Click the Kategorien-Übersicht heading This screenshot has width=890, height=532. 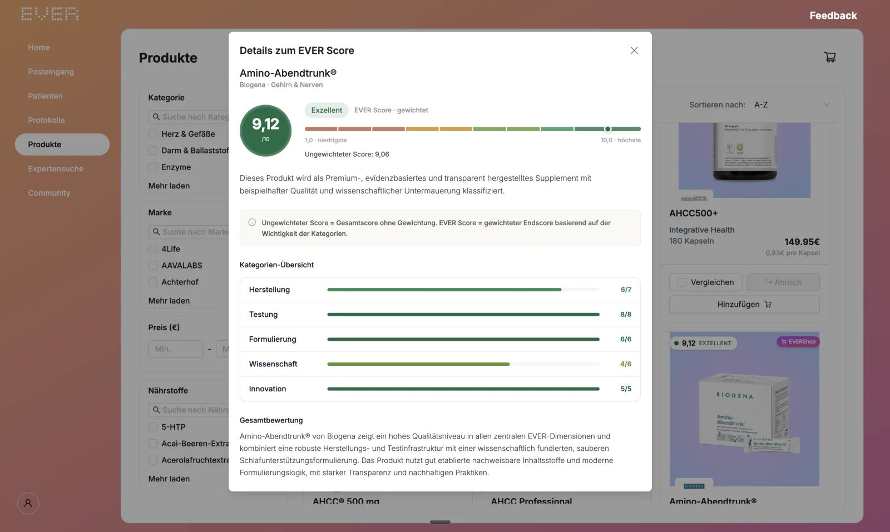[x=276, y=265]
